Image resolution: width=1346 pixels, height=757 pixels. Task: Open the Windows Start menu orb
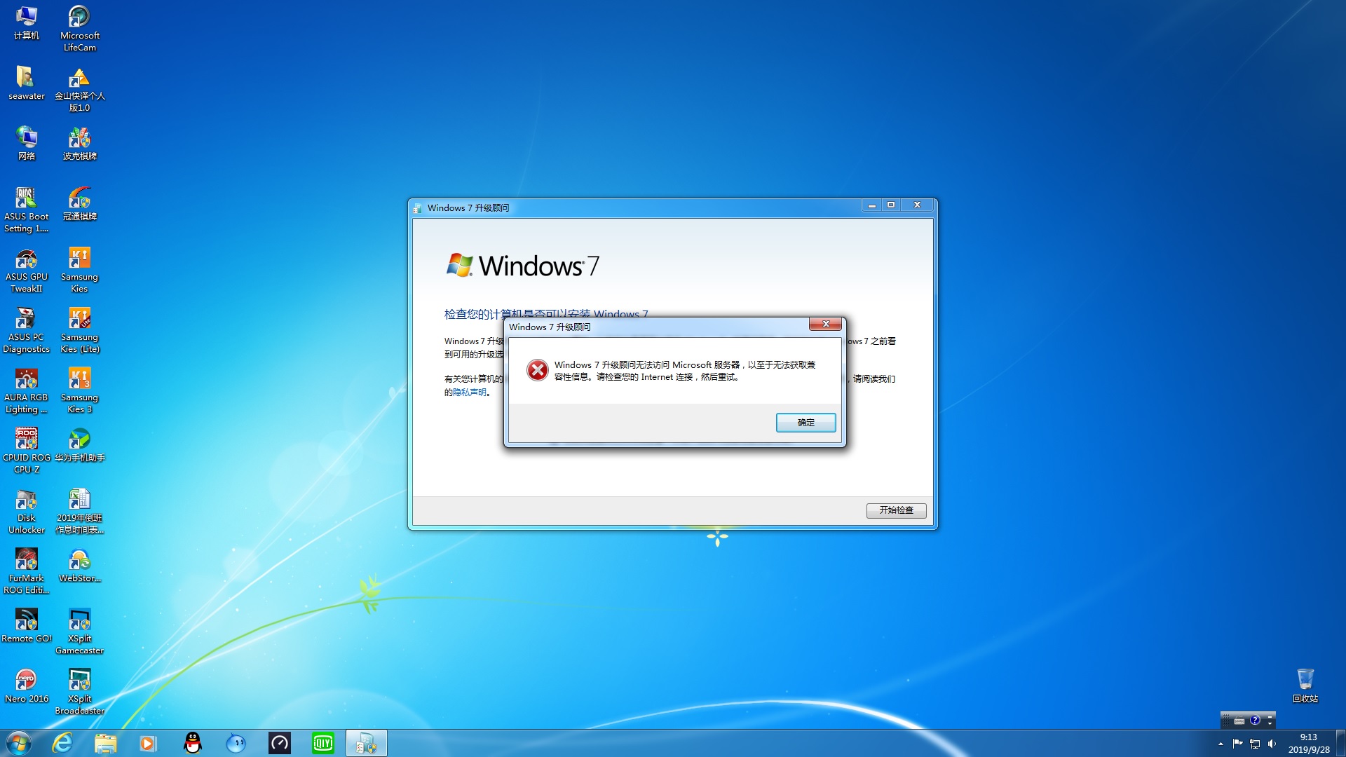(19, 743)
